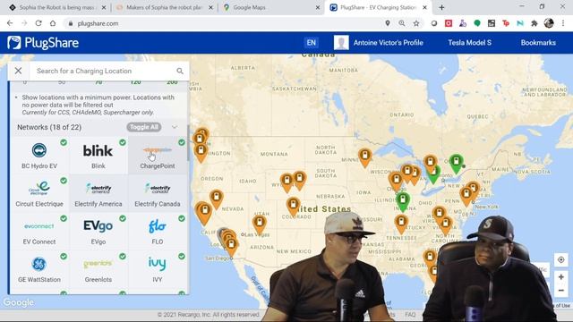Click the Google logo on map

click(18, 302)
